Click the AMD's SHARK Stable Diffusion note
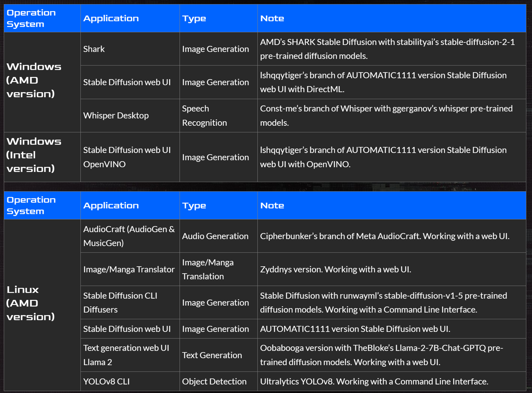 (x=392, y=49)
